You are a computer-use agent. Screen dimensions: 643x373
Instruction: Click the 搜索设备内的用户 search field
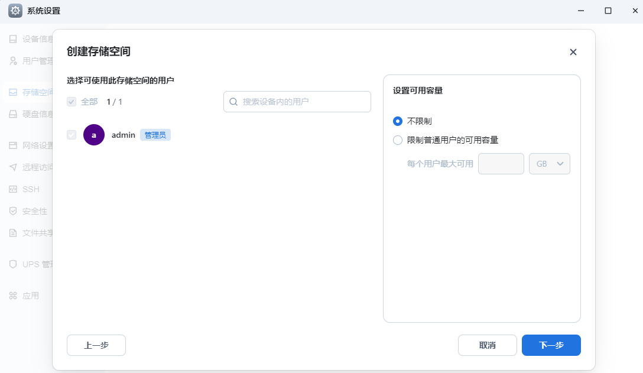[x=297, y=102]
